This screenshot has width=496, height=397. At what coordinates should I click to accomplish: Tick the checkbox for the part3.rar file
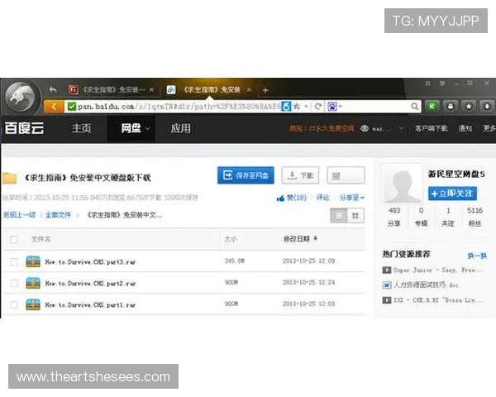(14, 262)
